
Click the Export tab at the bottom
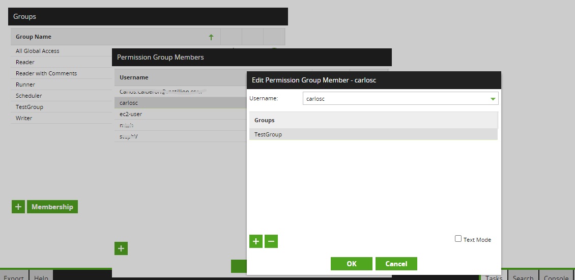tap(14, 276)
